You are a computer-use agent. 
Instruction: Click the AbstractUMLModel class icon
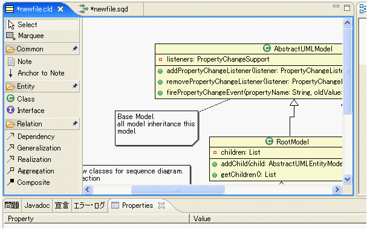click(x=267, y=48)
